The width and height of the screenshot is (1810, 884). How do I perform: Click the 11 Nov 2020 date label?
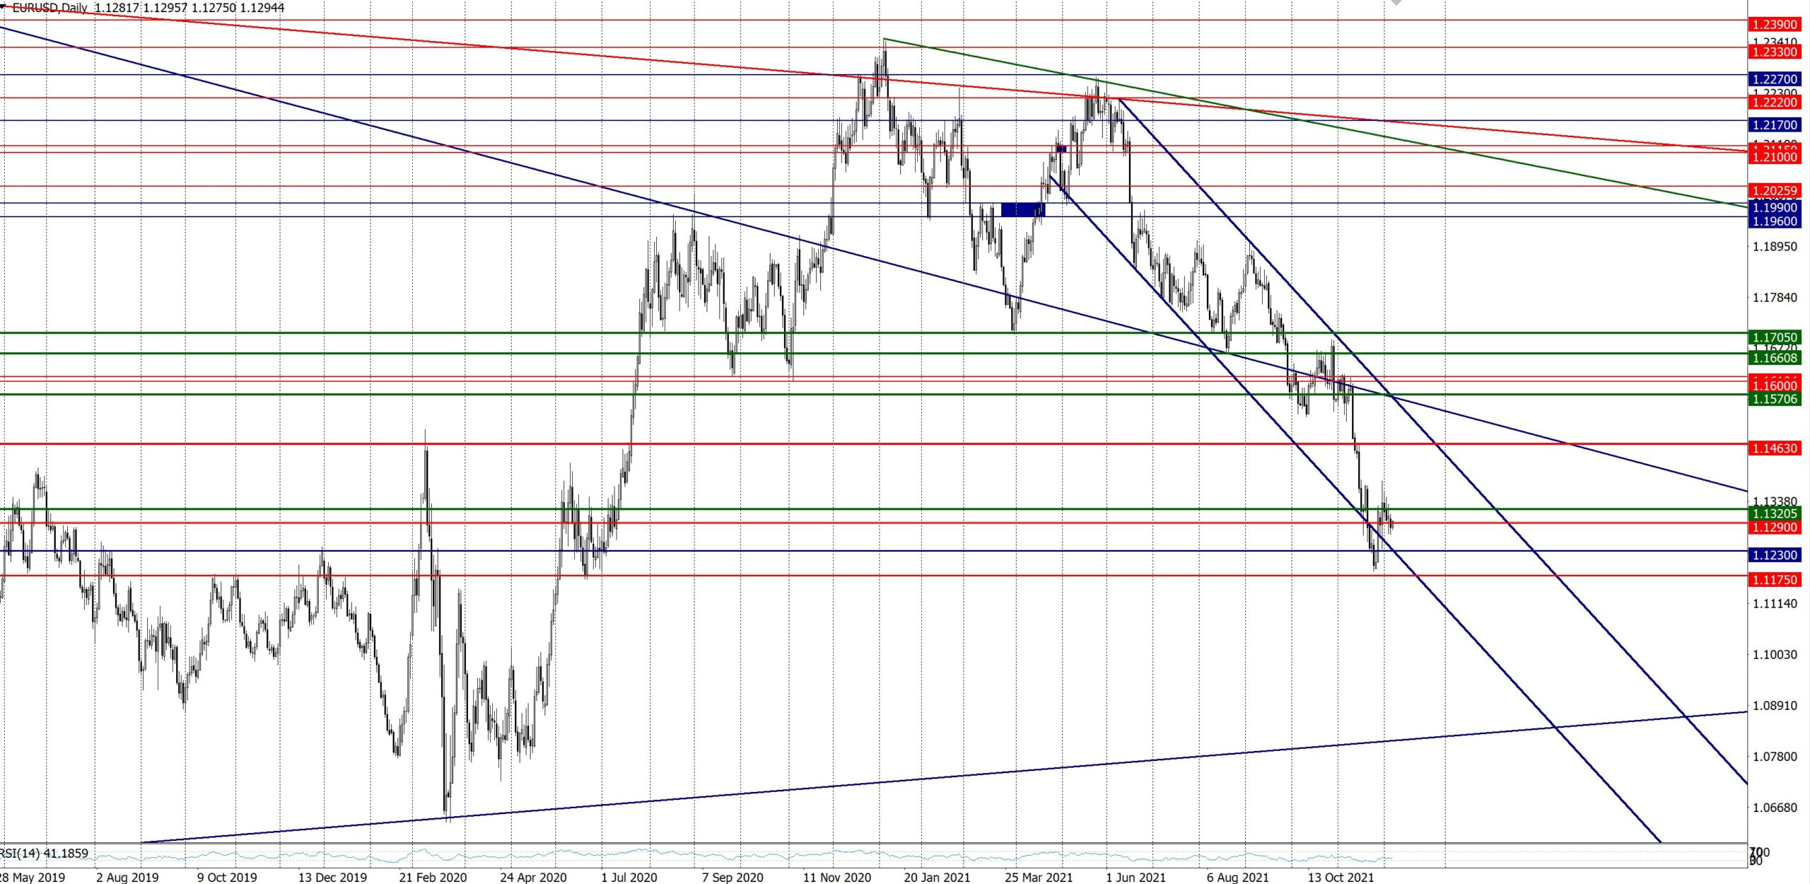(x=836, y=877)
